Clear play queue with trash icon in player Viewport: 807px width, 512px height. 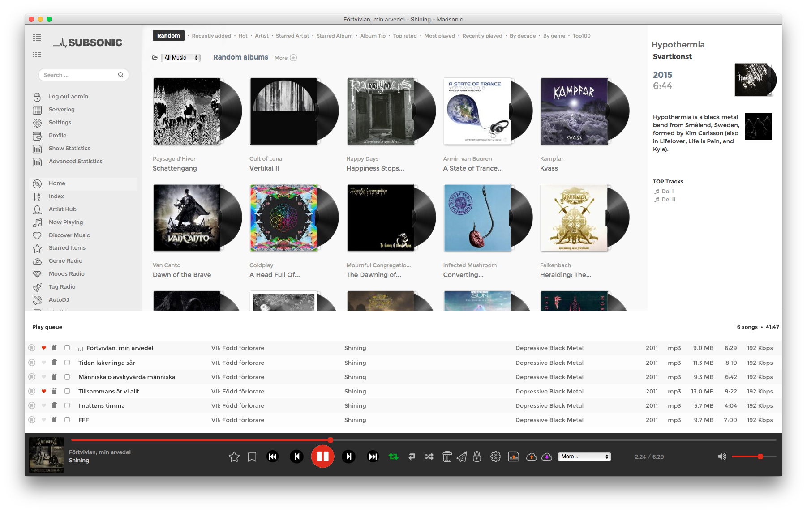[447, 457]
